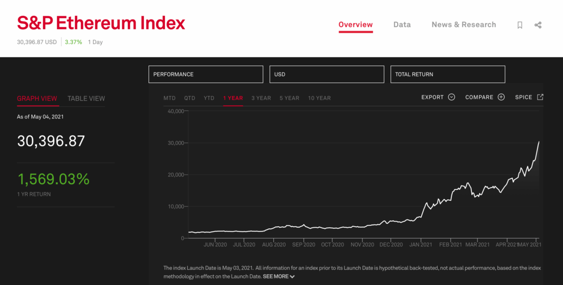The height and width of the screenshot is (285, 563).
Task: Switch to the Overview tab
Action: point(356,25)
